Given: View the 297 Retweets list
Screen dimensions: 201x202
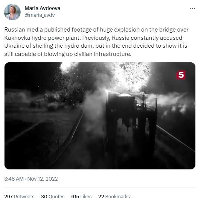Looking at the screenshot, I should (x=19, y=197).
